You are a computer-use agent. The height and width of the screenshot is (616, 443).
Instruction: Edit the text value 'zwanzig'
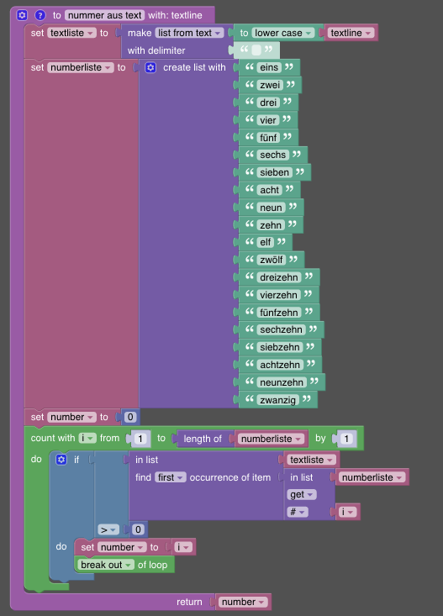278,400
